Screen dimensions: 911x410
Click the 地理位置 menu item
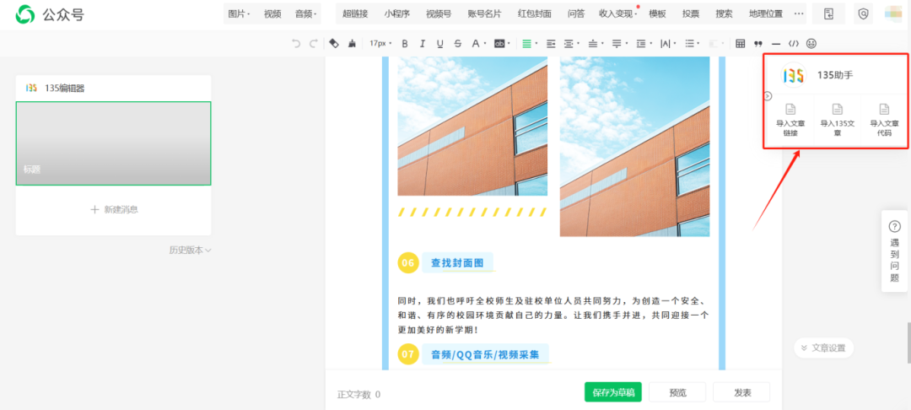tap(766, 14)
